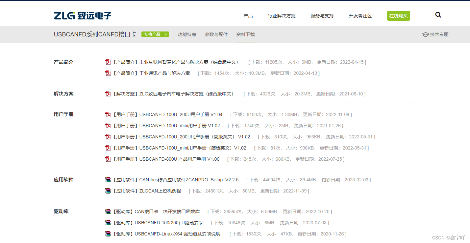This screenshot has width=470, height=243.
Task: Download USBCANFD-800U 产品用户手册 V1.00
Action: pyautogui.click(x=166, y=159)
